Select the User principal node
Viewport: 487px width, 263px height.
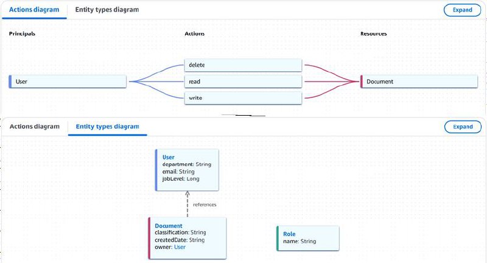coord(68,82)
